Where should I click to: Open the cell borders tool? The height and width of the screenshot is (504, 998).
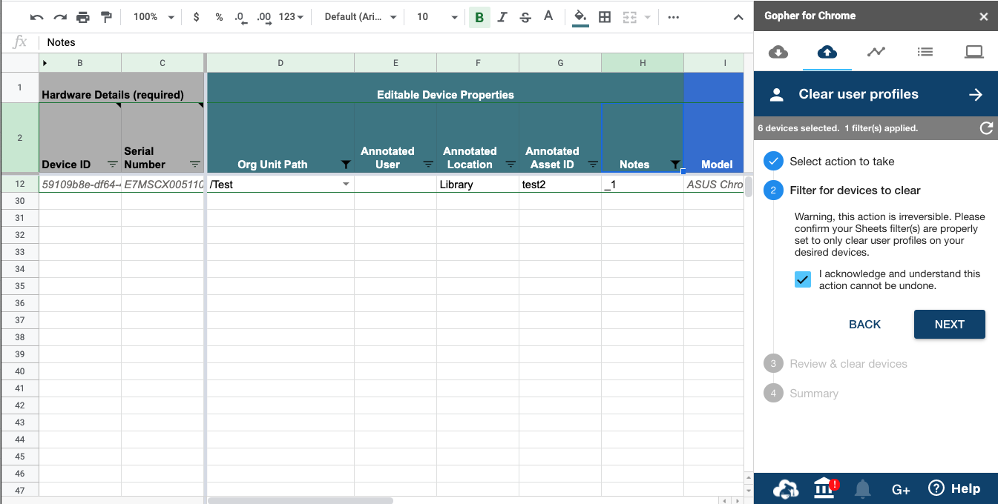click(x=605, y=17)
